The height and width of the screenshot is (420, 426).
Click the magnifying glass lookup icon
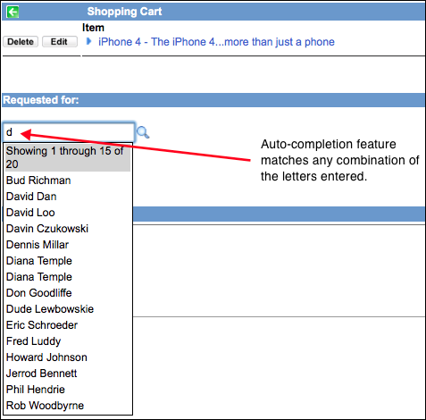click(x=143, y=132)
